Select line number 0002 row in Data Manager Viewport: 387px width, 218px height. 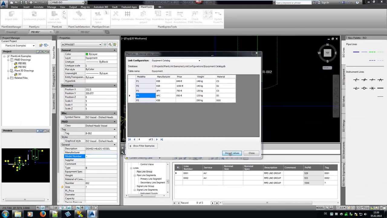(256, 178)
